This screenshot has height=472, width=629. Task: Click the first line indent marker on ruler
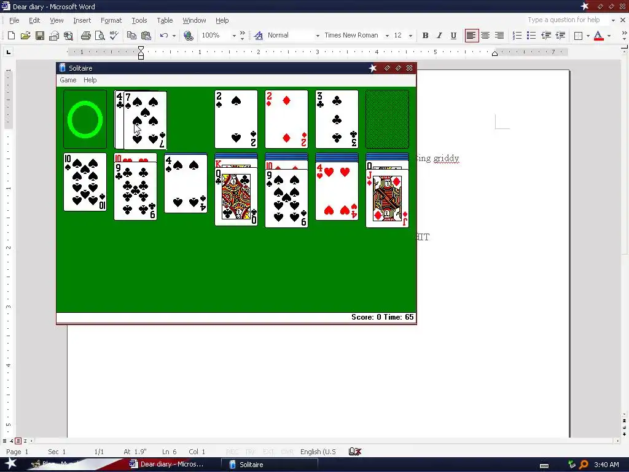[x=141, y=49]
